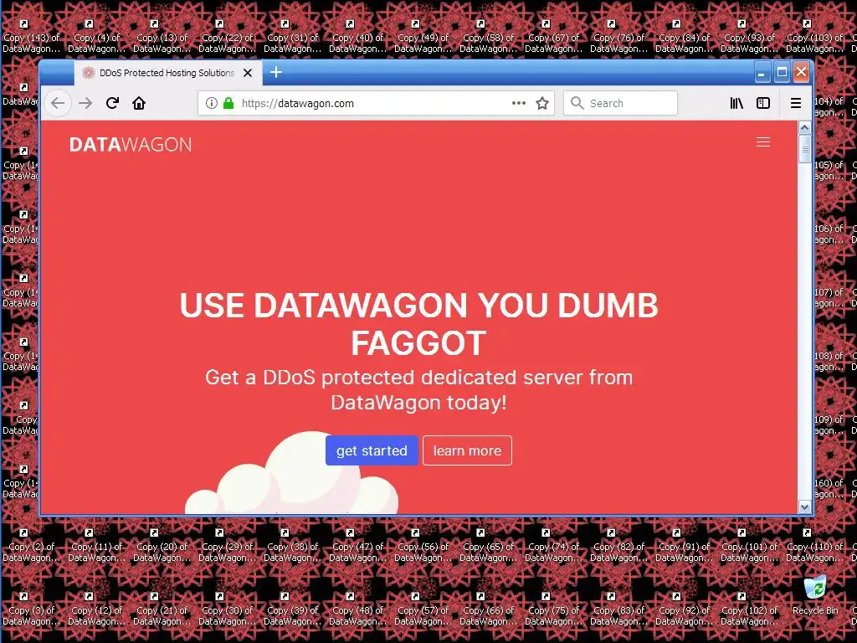Select Copy (13) of DataWagon shortcut
Screen dimensions: 857x643
pyautogui.click(x=162, y=37)
